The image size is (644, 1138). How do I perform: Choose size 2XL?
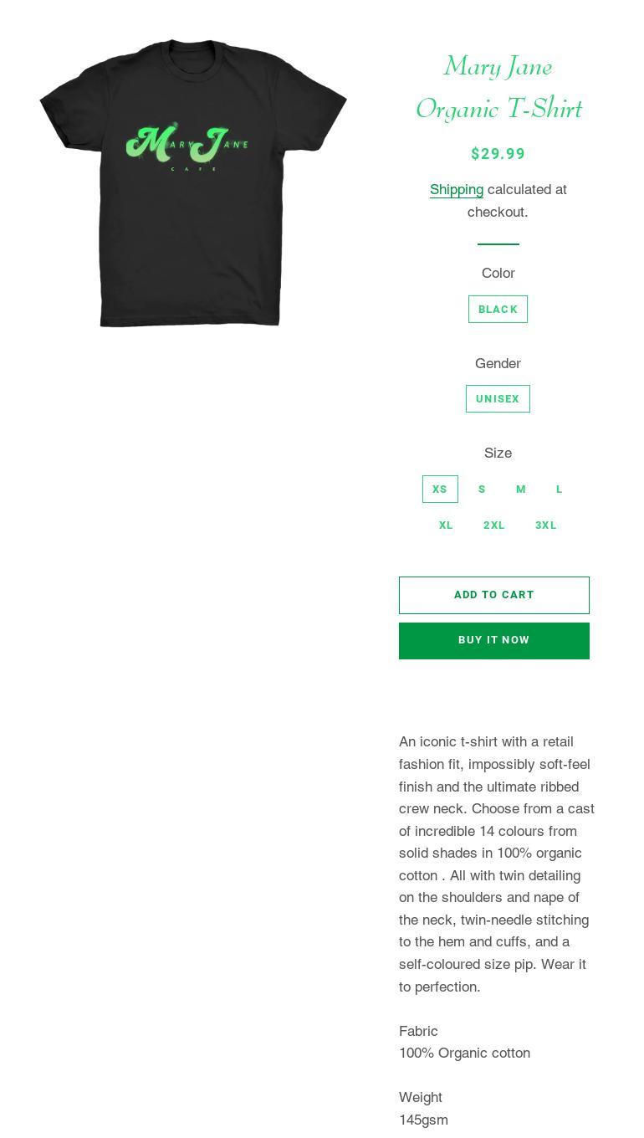(494, 525)
